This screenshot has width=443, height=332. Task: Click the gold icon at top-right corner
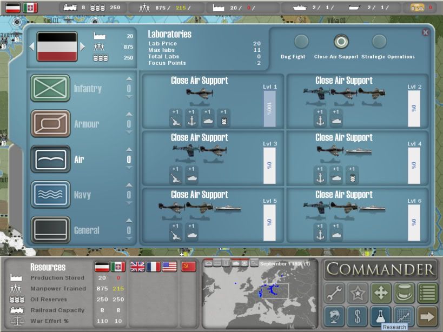tap(417, 8)
